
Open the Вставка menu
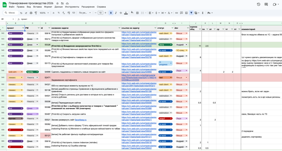tap(37, 7)
